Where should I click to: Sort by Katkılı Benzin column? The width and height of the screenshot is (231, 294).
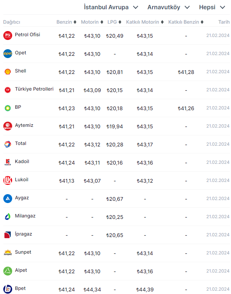pyautogui.click(x=186, y=22)
